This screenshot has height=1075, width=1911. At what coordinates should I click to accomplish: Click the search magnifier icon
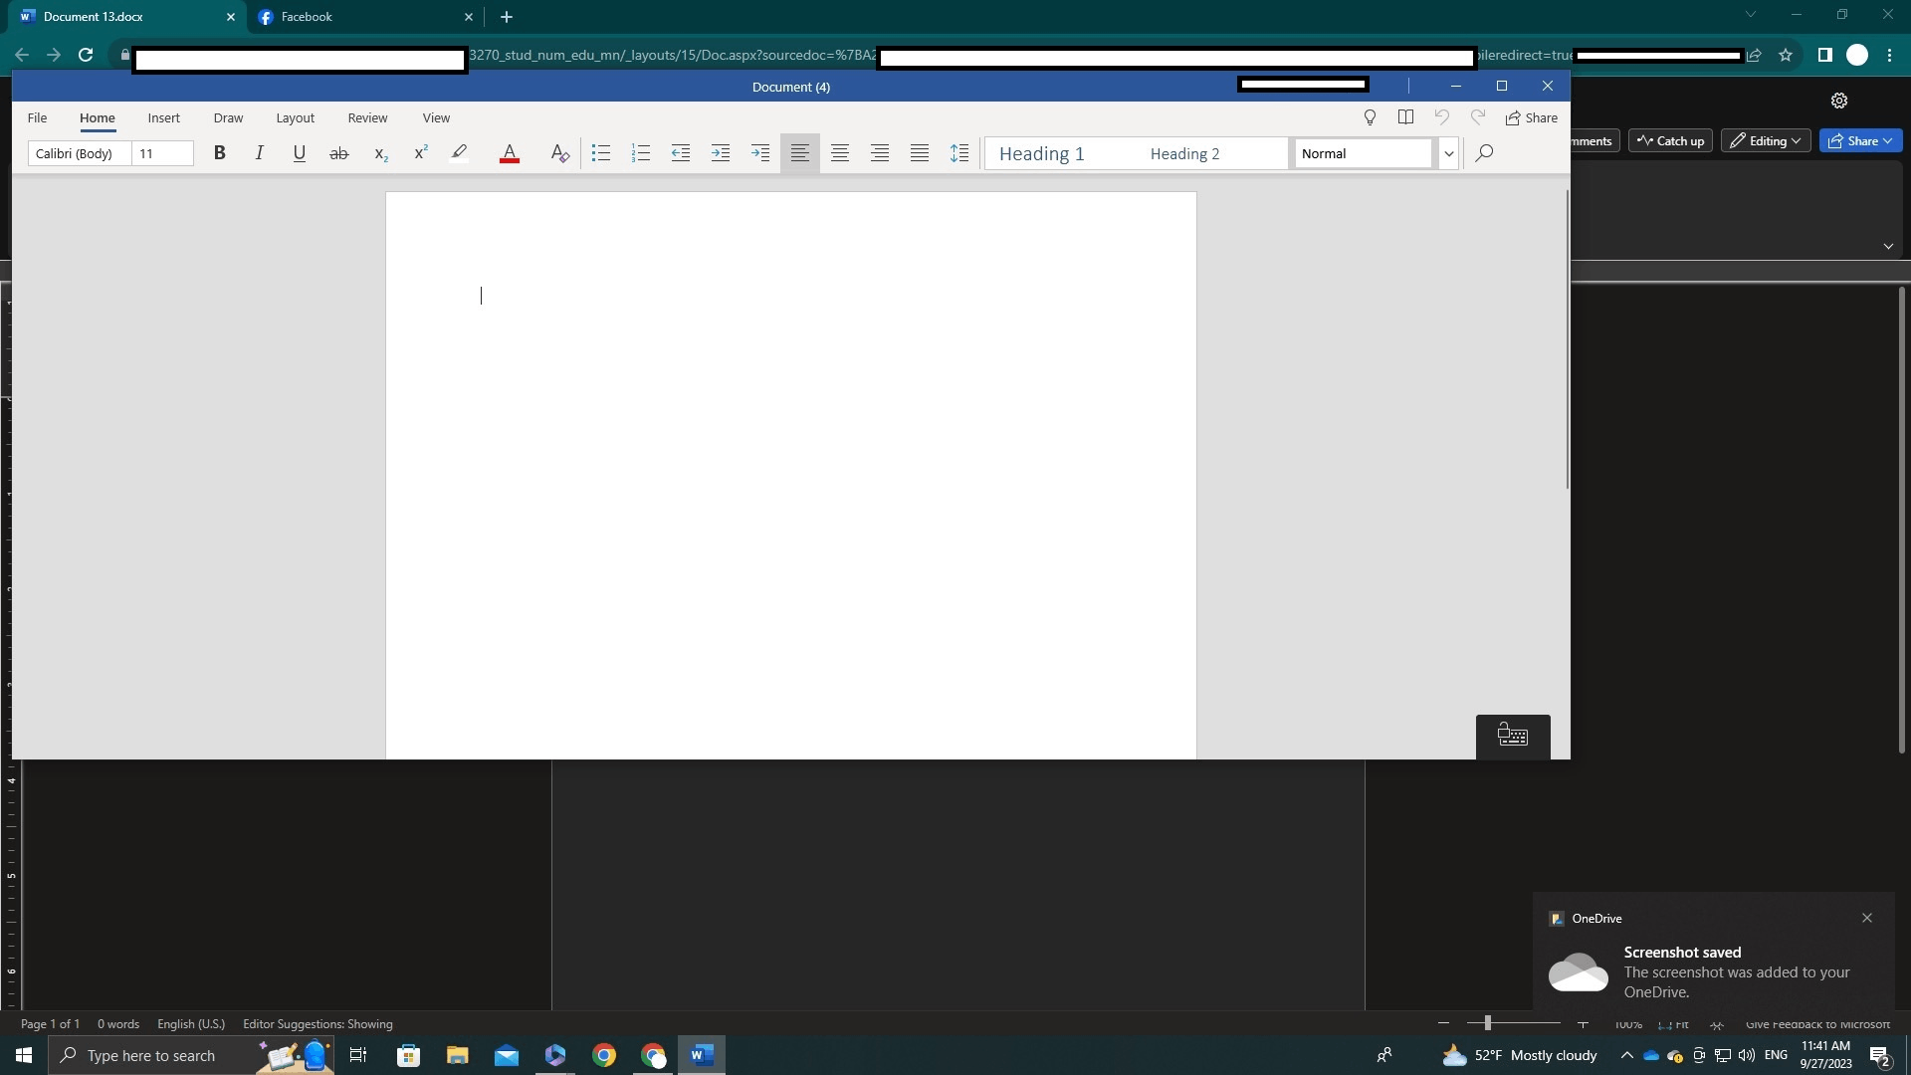(x=1484, y=153)
